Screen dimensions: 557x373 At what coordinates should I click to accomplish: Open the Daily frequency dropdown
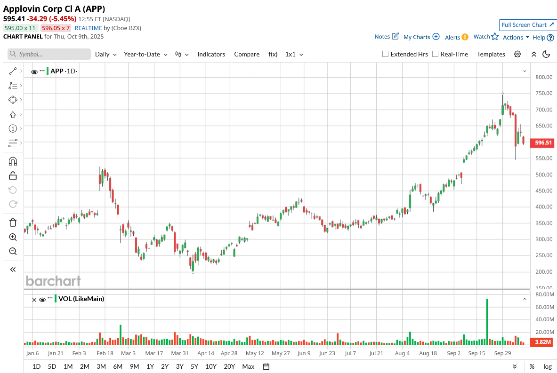[105, 54]
